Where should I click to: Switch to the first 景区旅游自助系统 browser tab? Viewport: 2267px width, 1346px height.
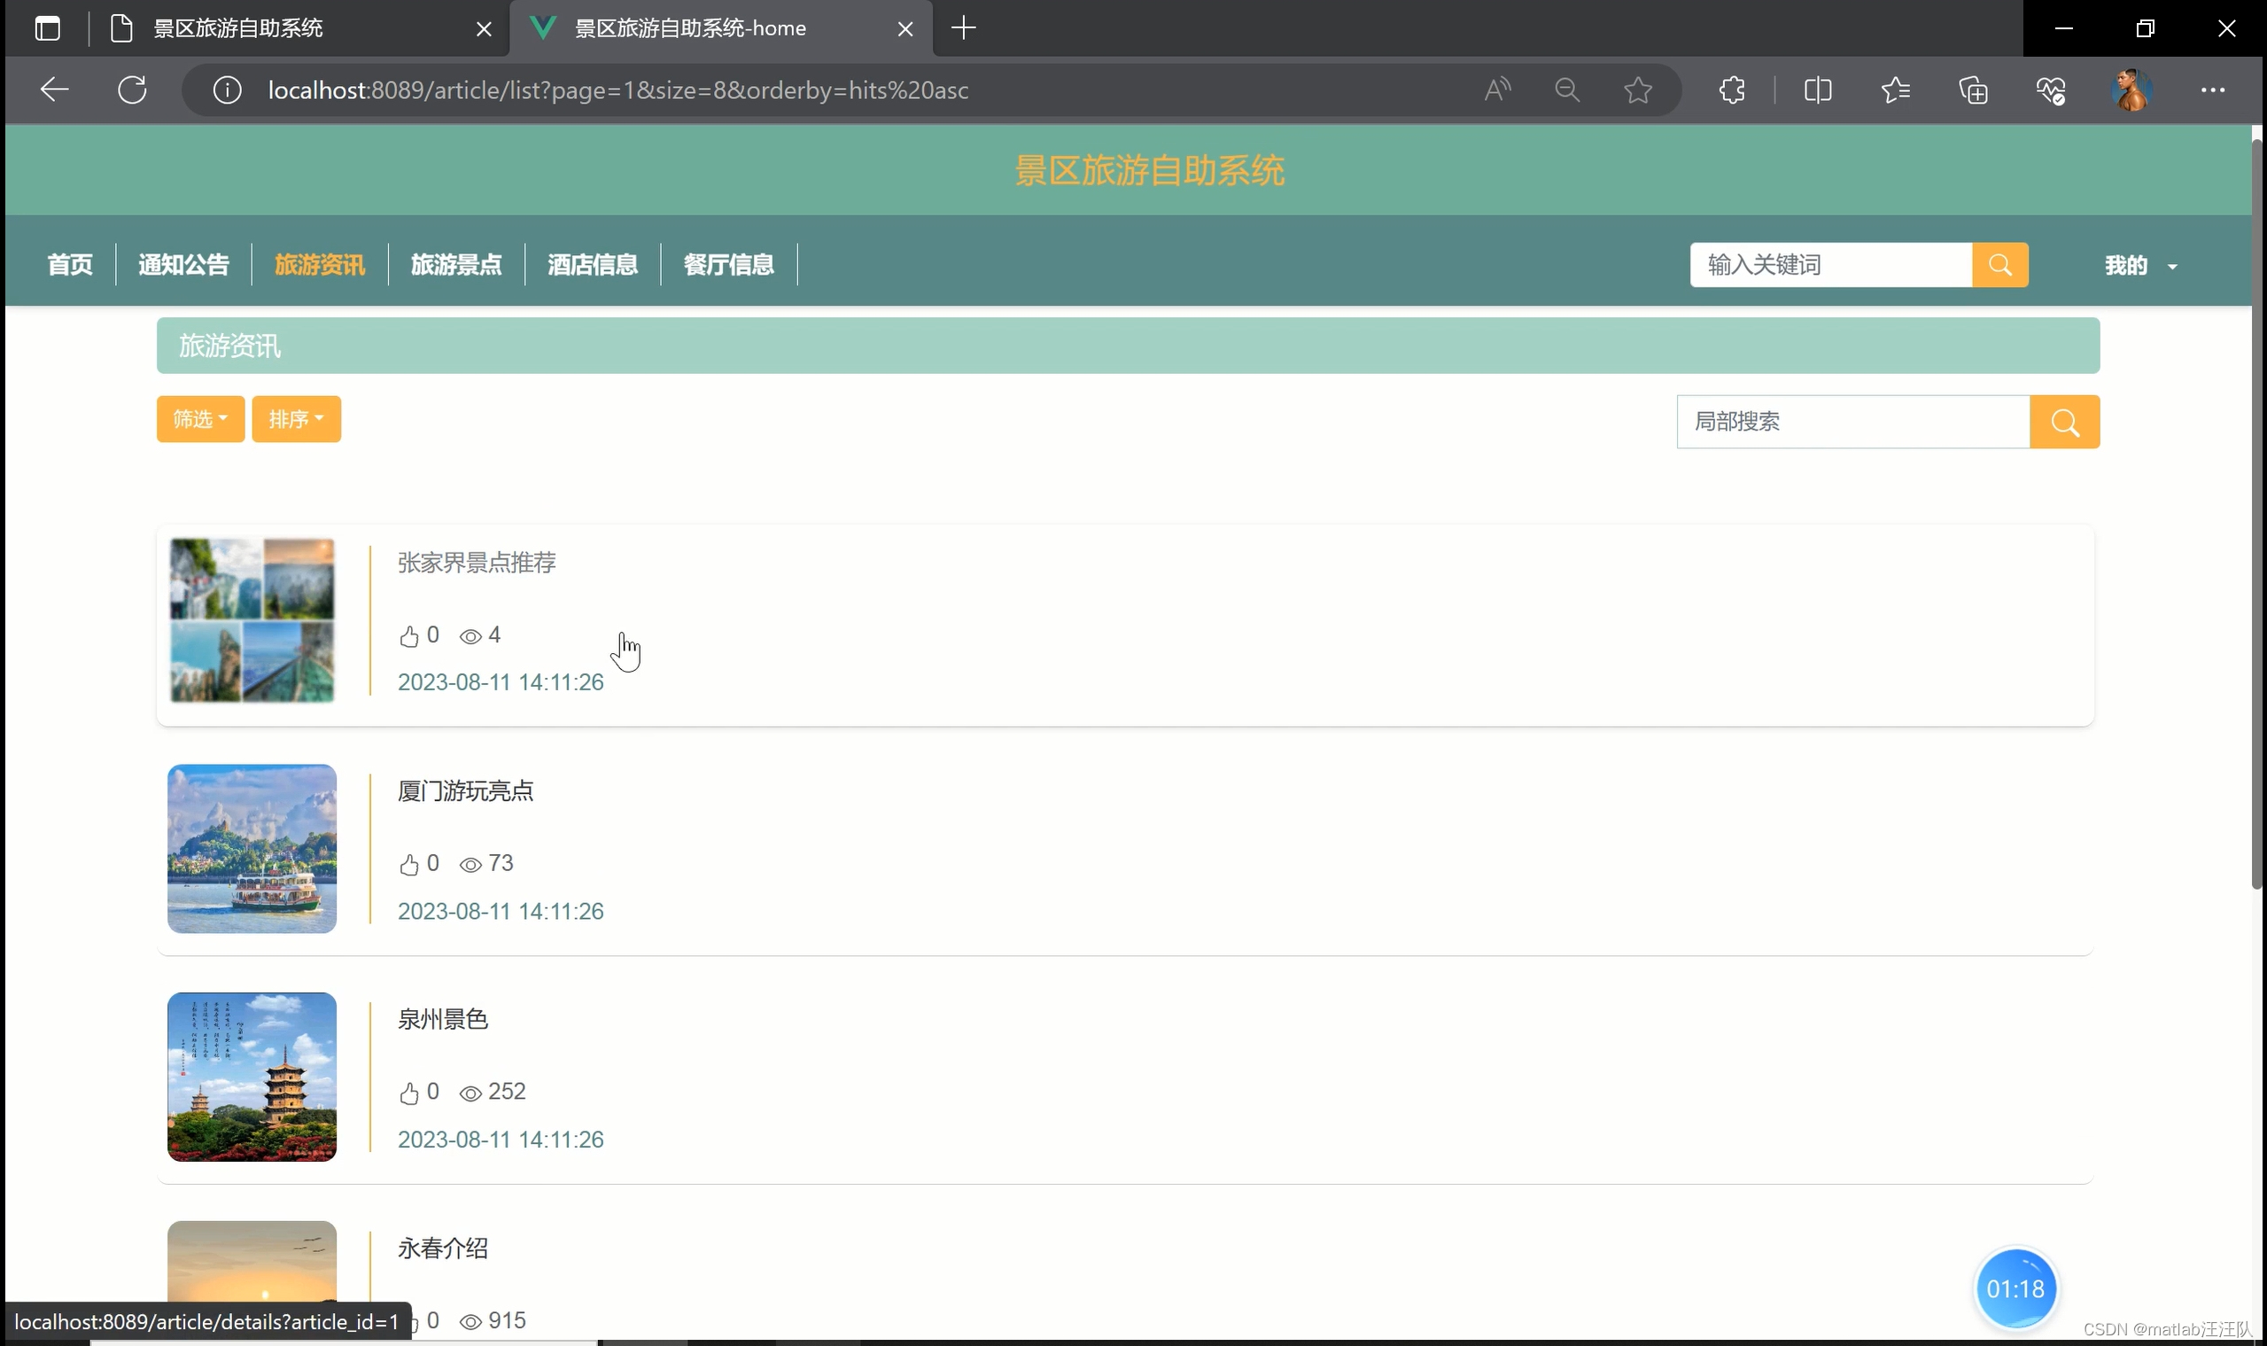237,28
